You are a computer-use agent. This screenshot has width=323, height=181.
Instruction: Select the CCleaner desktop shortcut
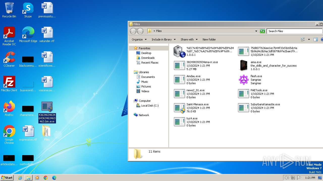click(x=9, y=59)
